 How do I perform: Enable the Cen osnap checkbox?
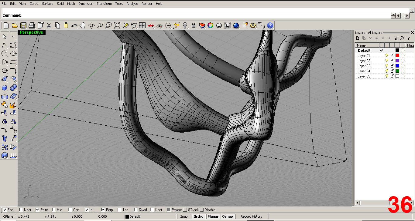[x=70, y=209]
